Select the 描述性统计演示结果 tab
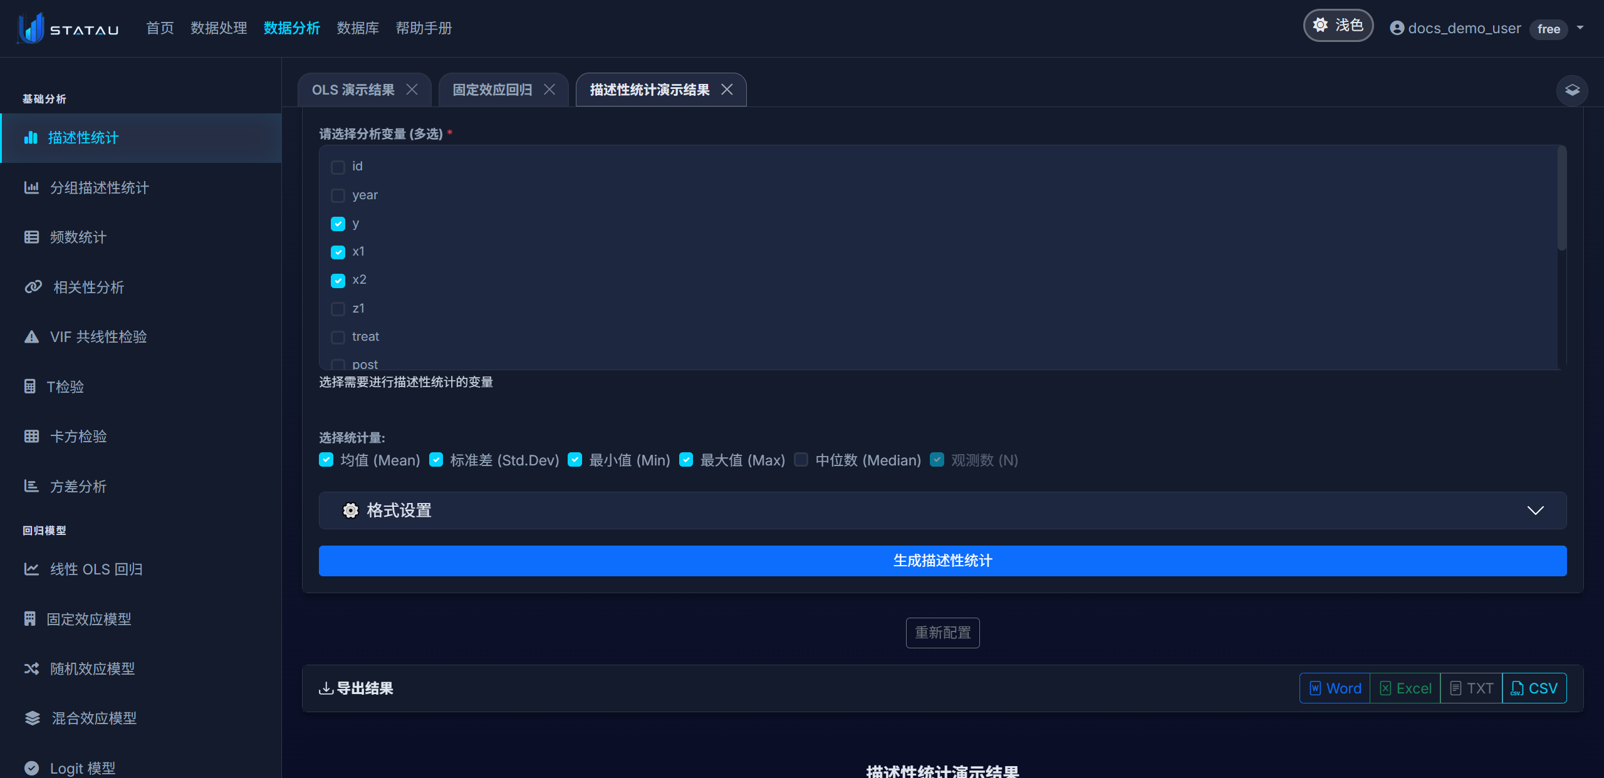The height and width of the screenshot is (778, 1604). tap(650, 90)
